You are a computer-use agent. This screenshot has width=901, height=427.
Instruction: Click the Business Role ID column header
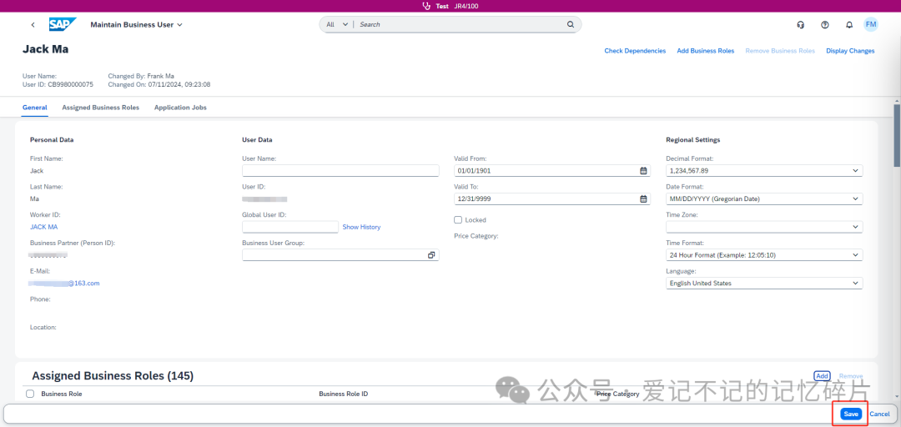tap(343, 394)
